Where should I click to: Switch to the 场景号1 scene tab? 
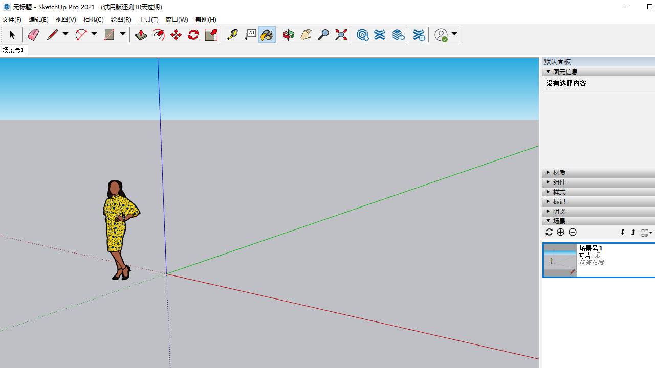tap(13, 49)
